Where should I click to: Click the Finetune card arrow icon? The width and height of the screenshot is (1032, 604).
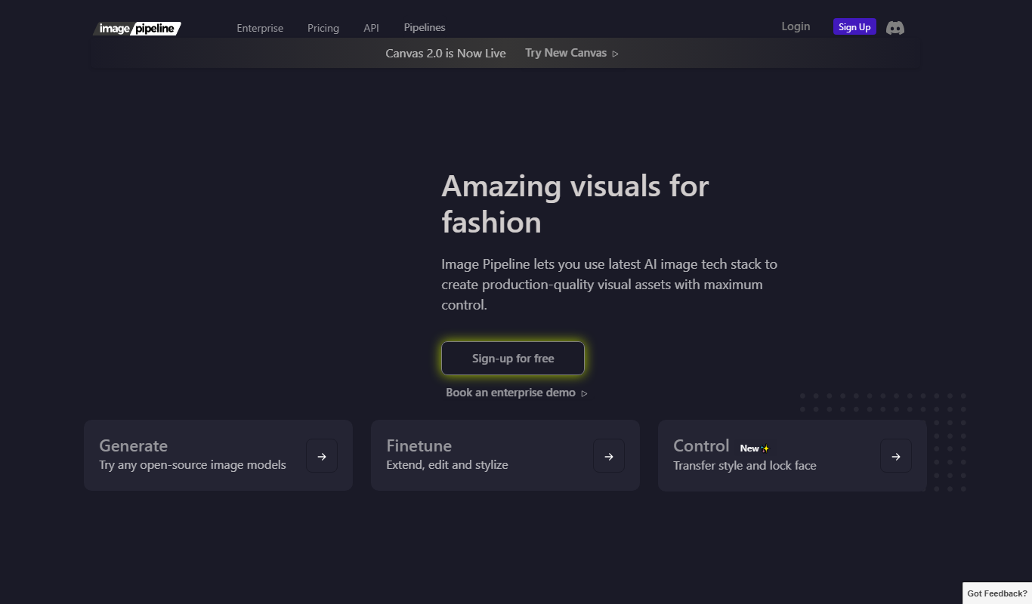pos(609,456)
